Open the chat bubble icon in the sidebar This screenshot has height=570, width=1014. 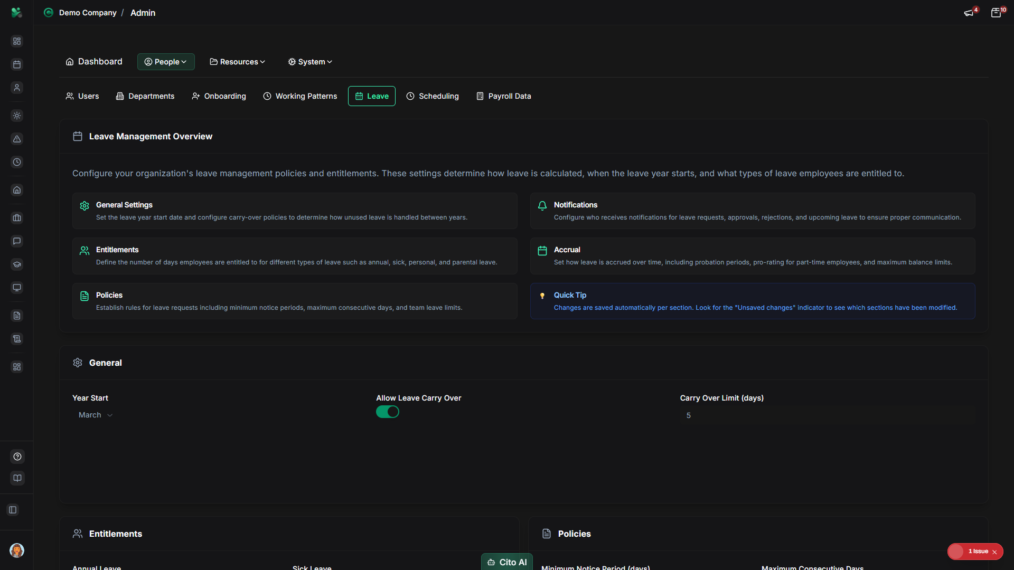coord(17,241)
